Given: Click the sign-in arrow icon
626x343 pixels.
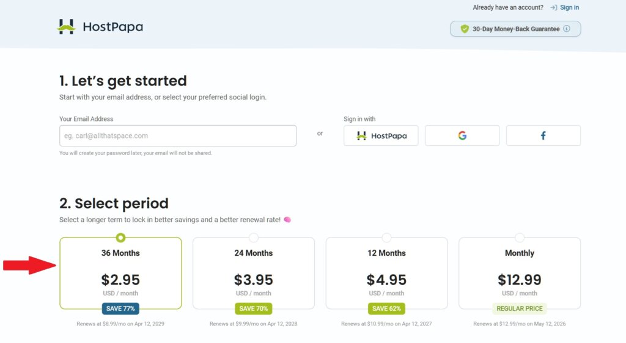Looking at the screenshot, I should (x=553, y=7).
